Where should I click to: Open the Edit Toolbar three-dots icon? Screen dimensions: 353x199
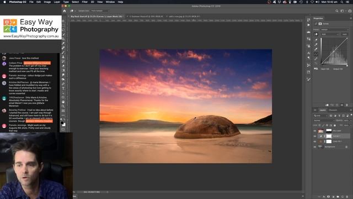63,116
